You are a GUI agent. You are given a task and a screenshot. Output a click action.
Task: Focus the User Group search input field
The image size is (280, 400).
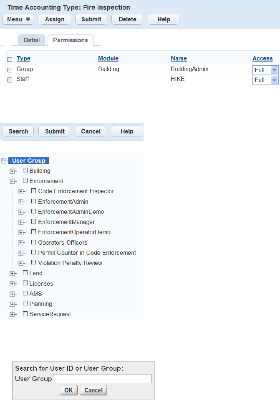click(102, 379)
